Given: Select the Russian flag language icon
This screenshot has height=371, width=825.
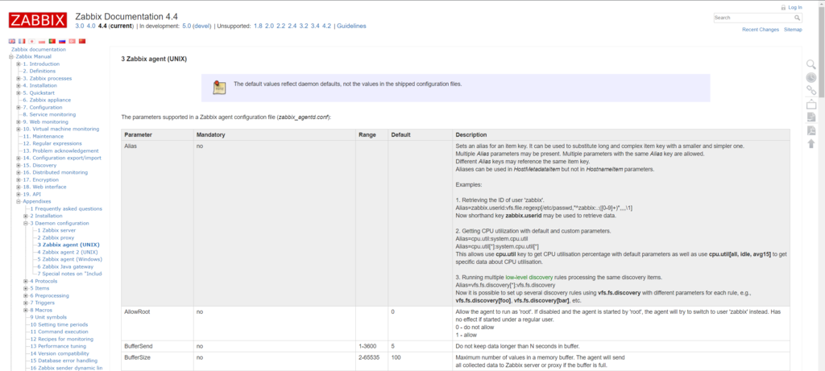Looking at the screenshot, I should pyautogui.click(x=62, y=40).
